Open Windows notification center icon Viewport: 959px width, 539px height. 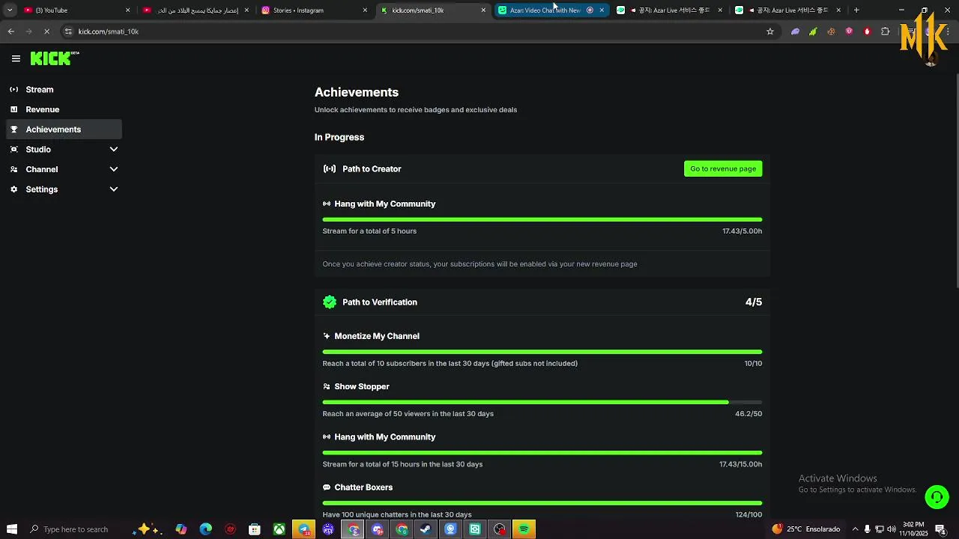click(940, 529)
